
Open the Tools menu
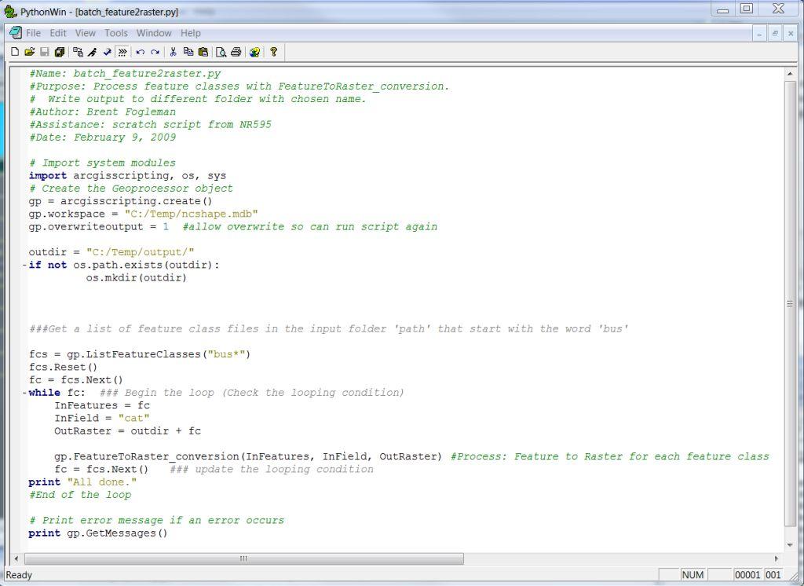(x=115, y=33)
